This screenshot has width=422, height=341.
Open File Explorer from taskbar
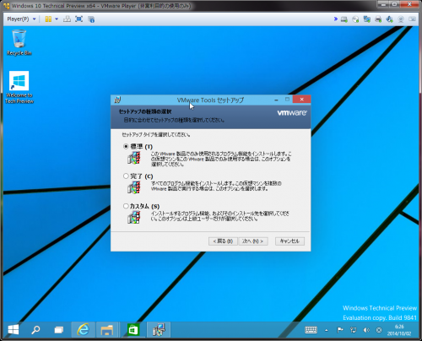(107, 329)
